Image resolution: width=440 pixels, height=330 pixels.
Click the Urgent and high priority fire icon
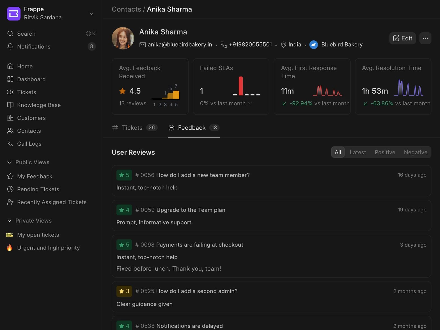[x=10, y=248]
